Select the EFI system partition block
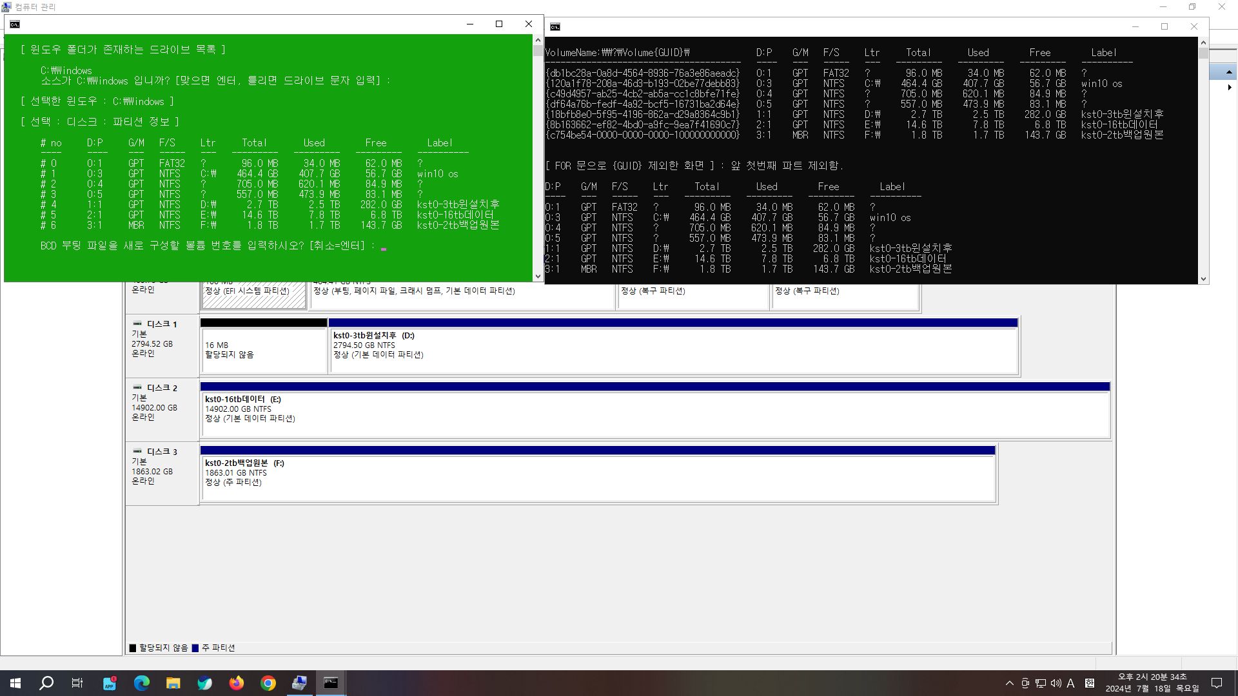 [254, 296]
